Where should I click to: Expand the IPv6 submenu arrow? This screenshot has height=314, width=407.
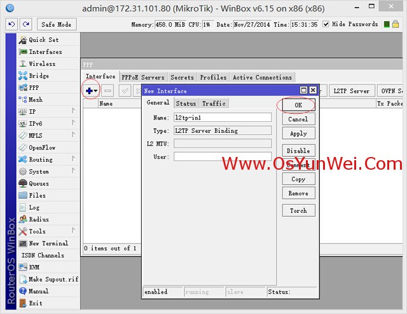[74, 123]
